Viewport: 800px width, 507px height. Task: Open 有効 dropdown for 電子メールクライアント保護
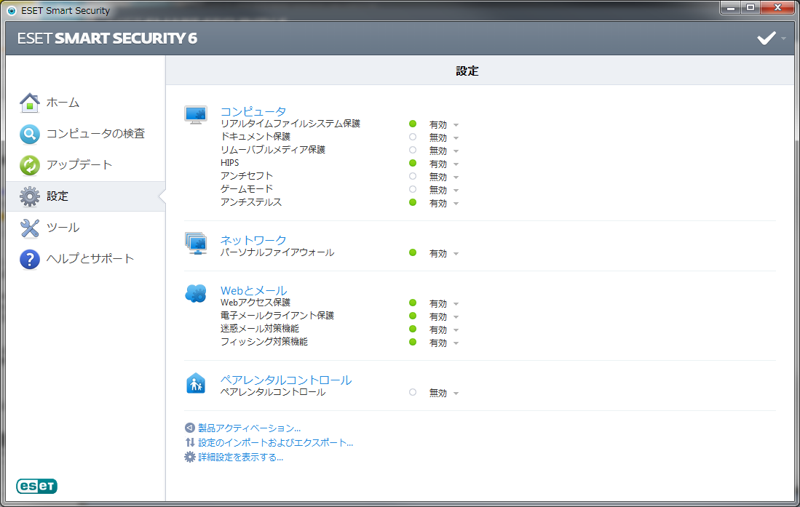[444, 316]
